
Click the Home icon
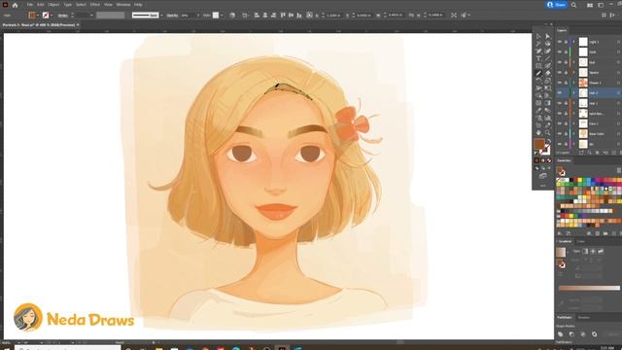tap(16, 5)
